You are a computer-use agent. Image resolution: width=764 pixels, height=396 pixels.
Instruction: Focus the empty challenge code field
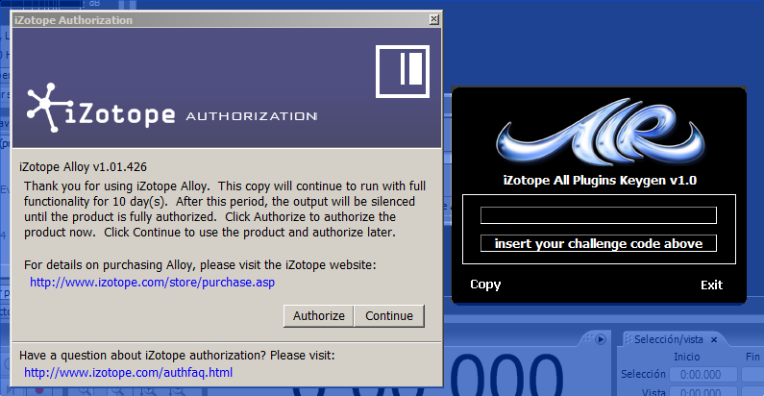[599, 215]
